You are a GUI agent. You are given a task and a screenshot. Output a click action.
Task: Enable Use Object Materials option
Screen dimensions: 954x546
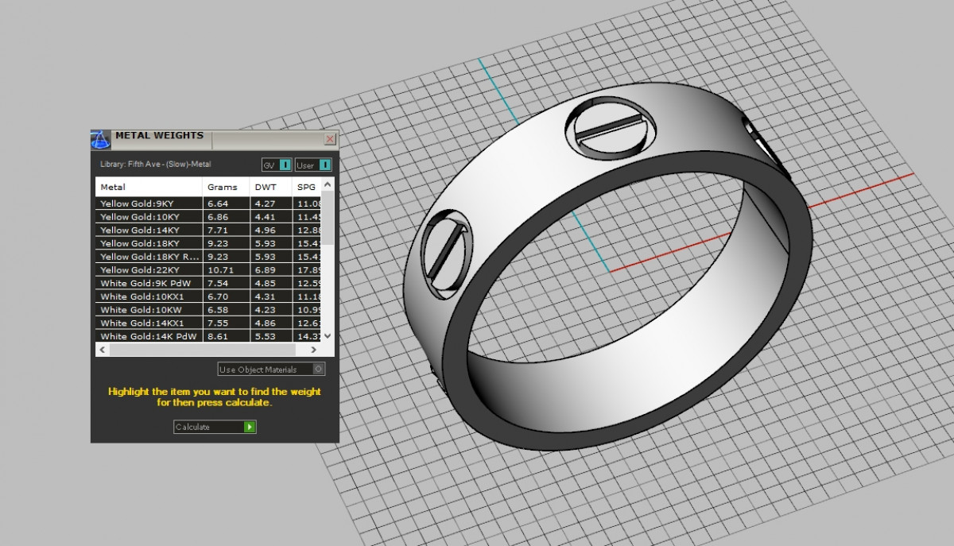click(x=318, y=369)
